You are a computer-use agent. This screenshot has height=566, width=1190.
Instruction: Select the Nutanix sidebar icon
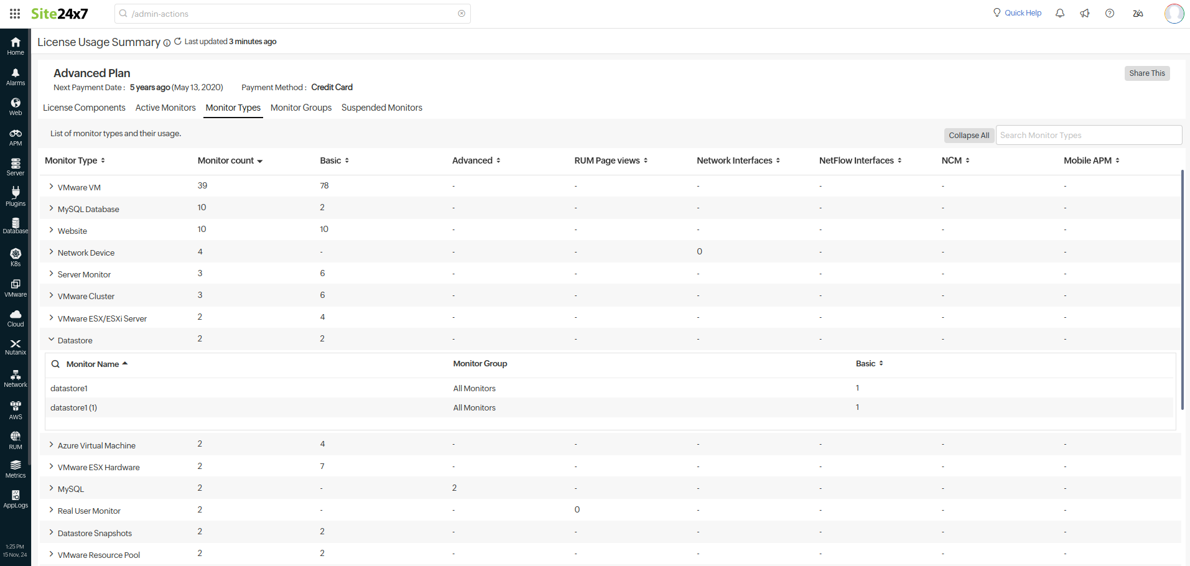click(x=16, y=347)
